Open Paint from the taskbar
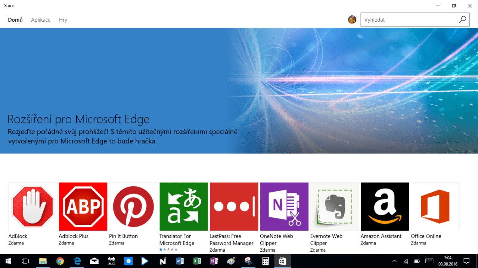478x268 pixels. click(231, 261)
